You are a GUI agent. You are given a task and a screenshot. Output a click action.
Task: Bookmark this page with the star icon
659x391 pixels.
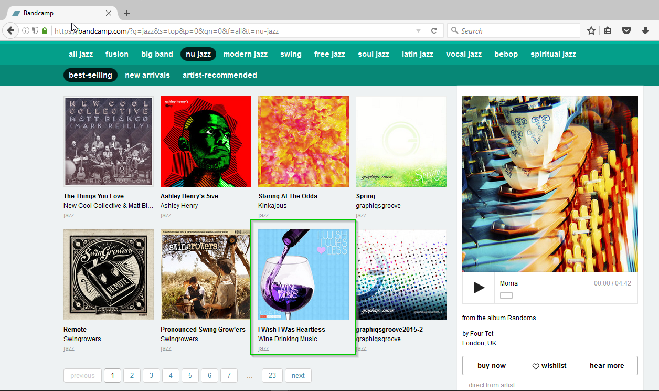[591, 31]
